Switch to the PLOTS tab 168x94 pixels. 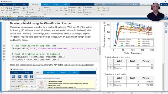[x=14, y=5]
